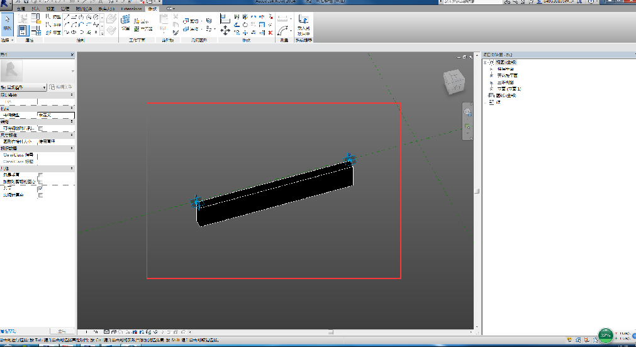This screenshot has width=636, height=347.
Task: Uncheck the checked checkbox in the last group
Action: tap(40, 189)
